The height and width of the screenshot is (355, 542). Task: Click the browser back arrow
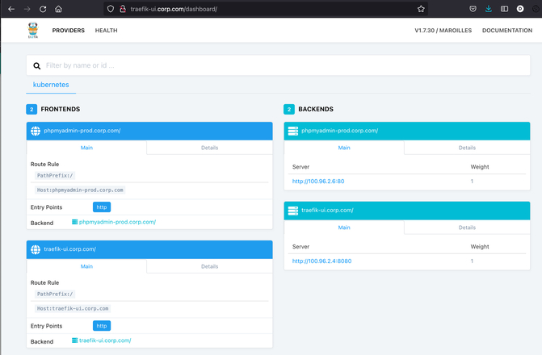[x=11, y=9]
